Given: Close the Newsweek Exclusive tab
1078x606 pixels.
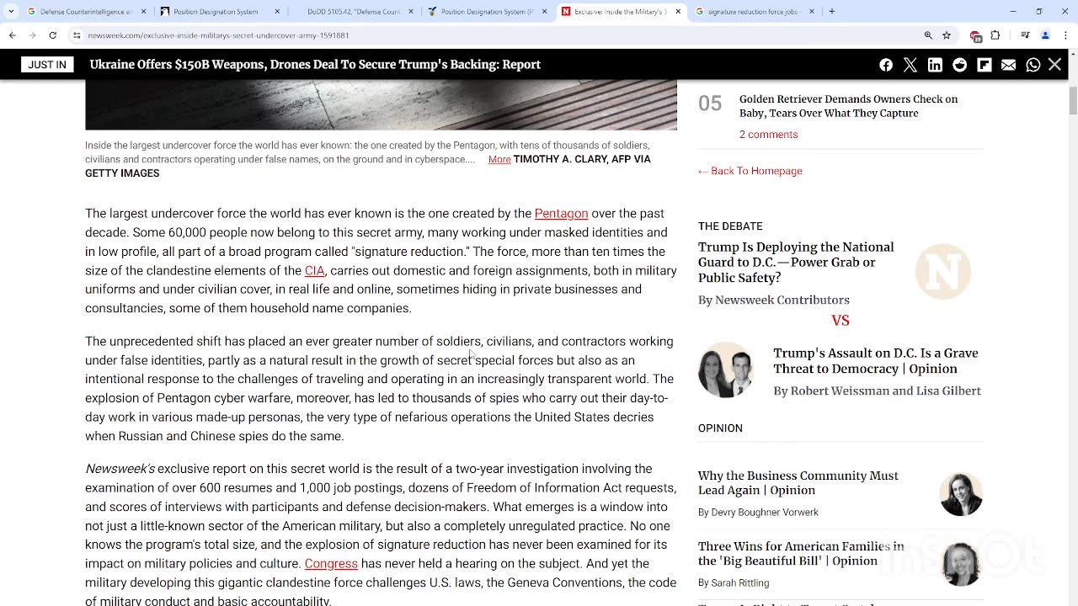Looking at the screenshot, I should [x=678, y=12].
